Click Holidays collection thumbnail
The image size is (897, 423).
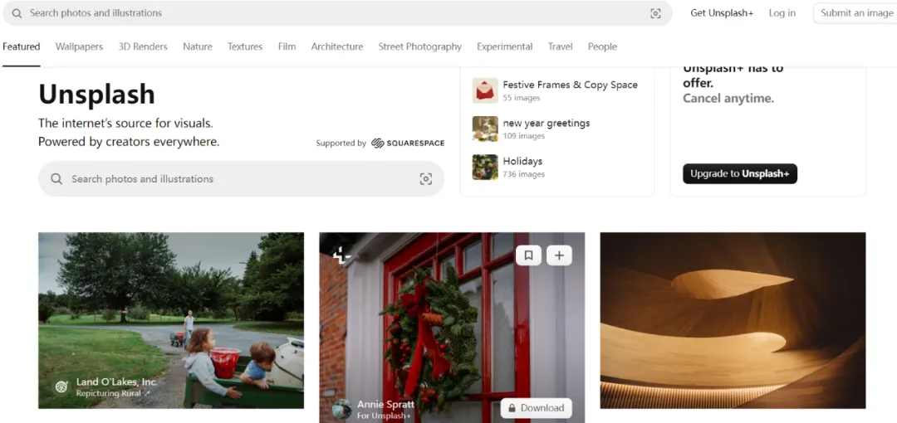(485, 167)
